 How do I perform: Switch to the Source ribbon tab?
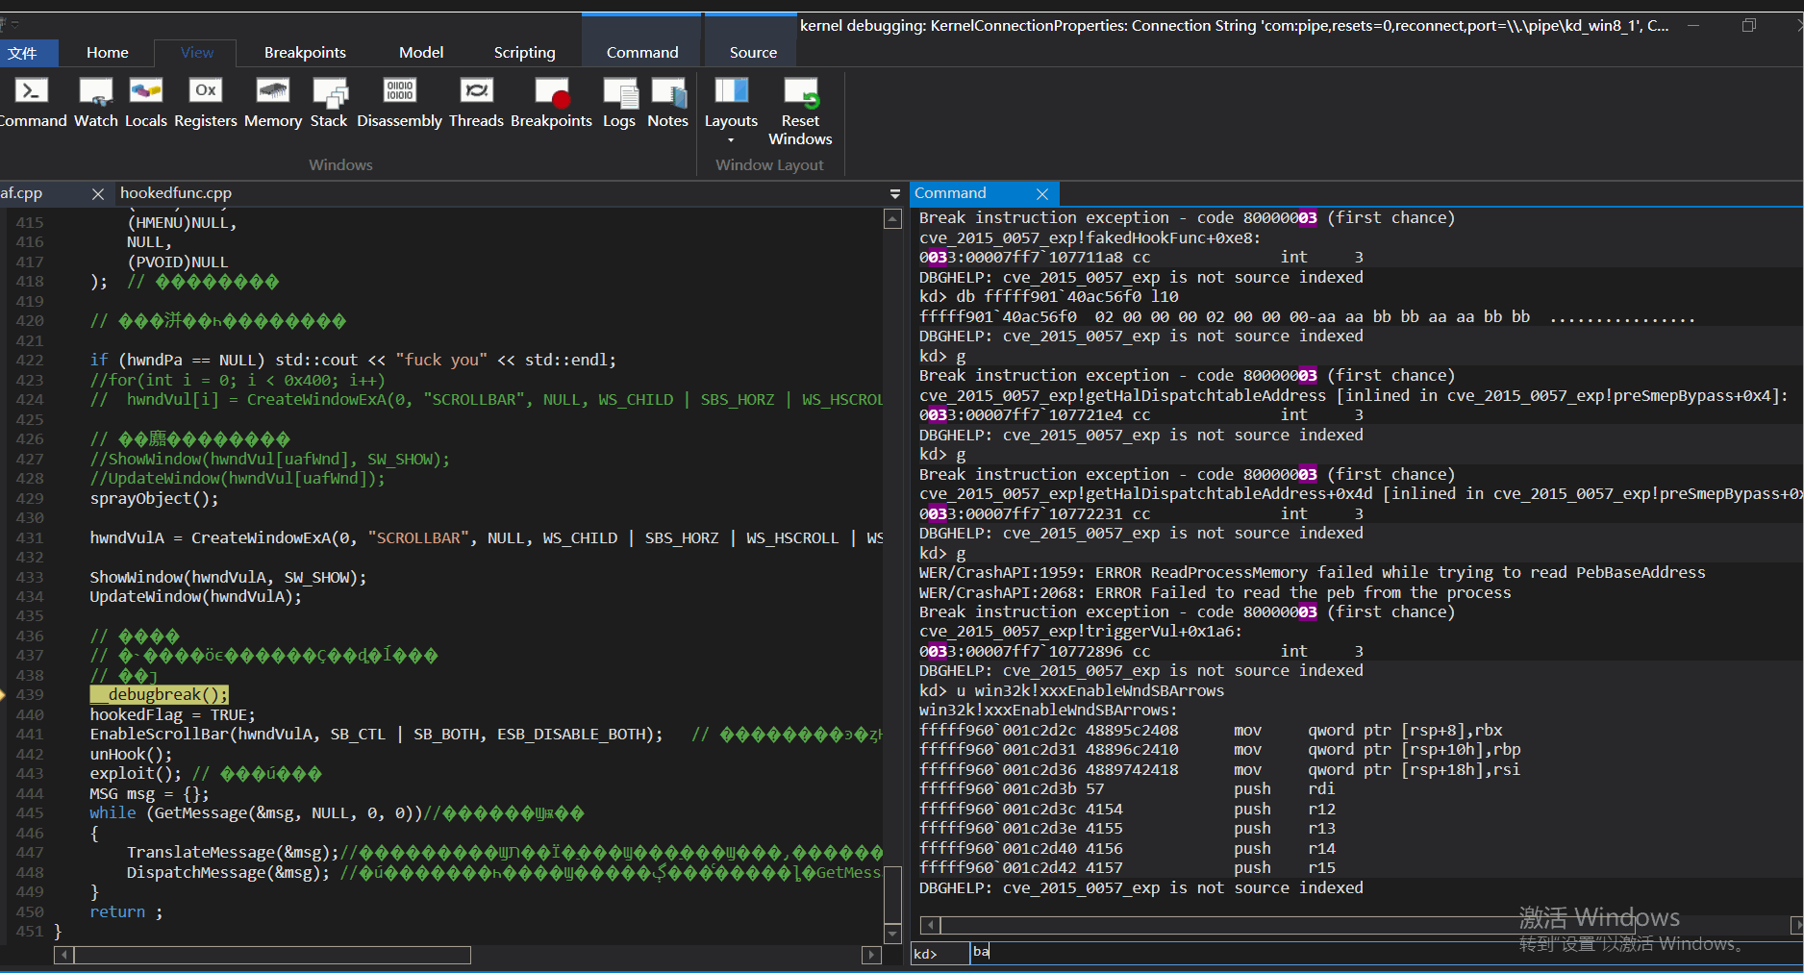point(753,53)
